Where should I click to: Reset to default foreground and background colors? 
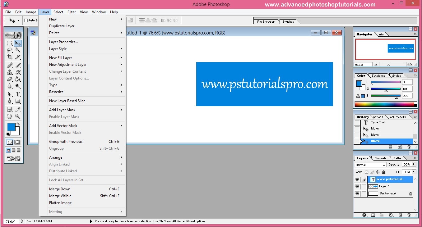8,134
